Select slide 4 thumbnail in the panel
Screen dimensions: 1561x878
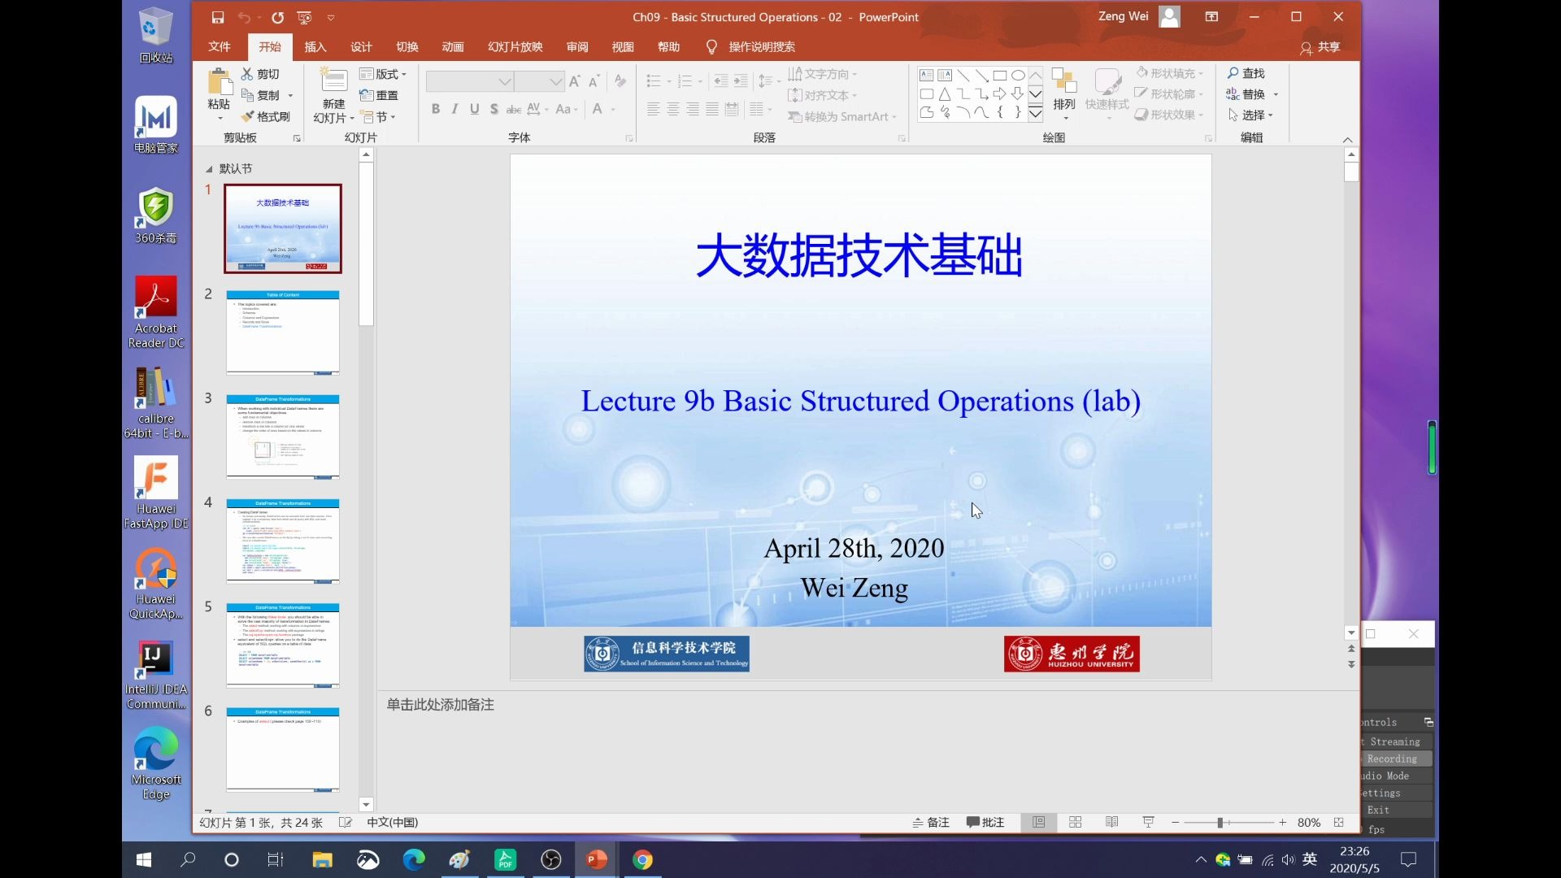[x=282, y=541]
